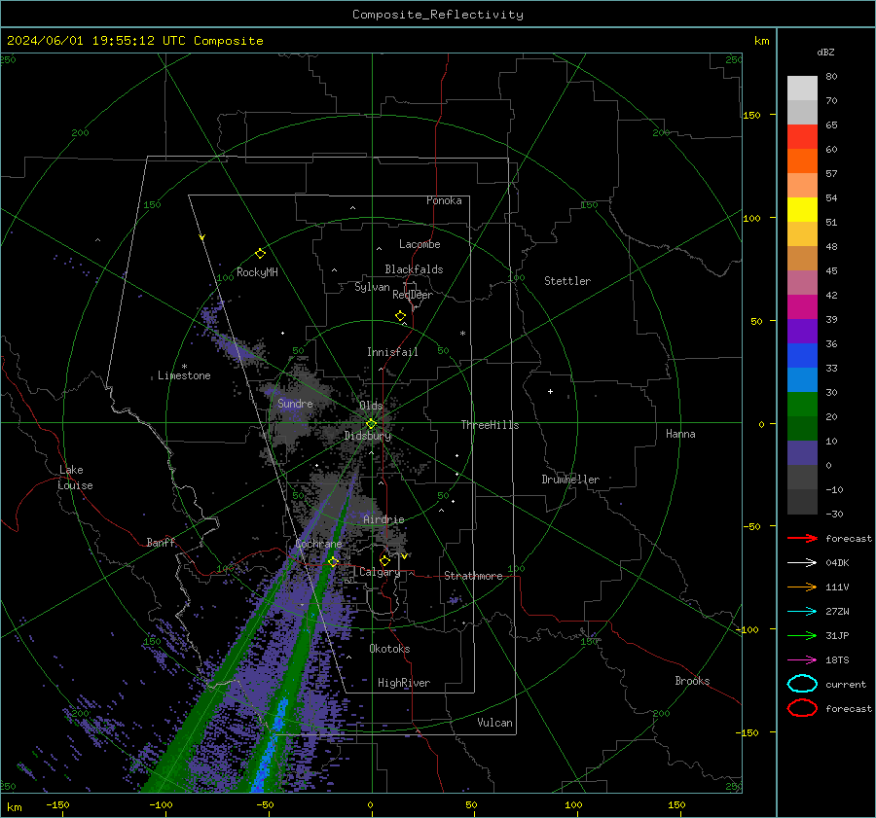
Task: Click the white plus marker west of Hanna
Action: pyautogui.click(x=550, y=391)
